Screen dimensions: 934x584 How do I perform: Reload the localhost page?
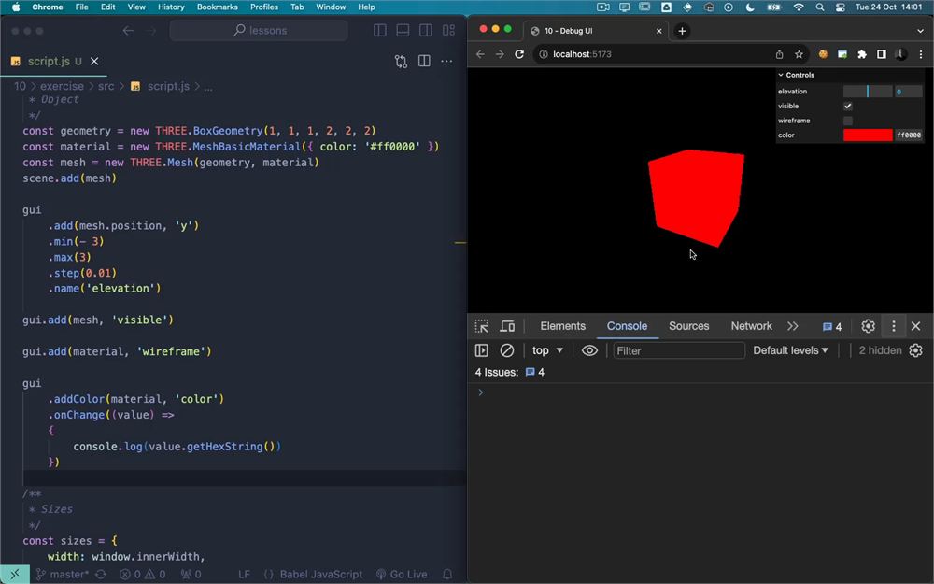pyautogui.click(x=519, y=54)
